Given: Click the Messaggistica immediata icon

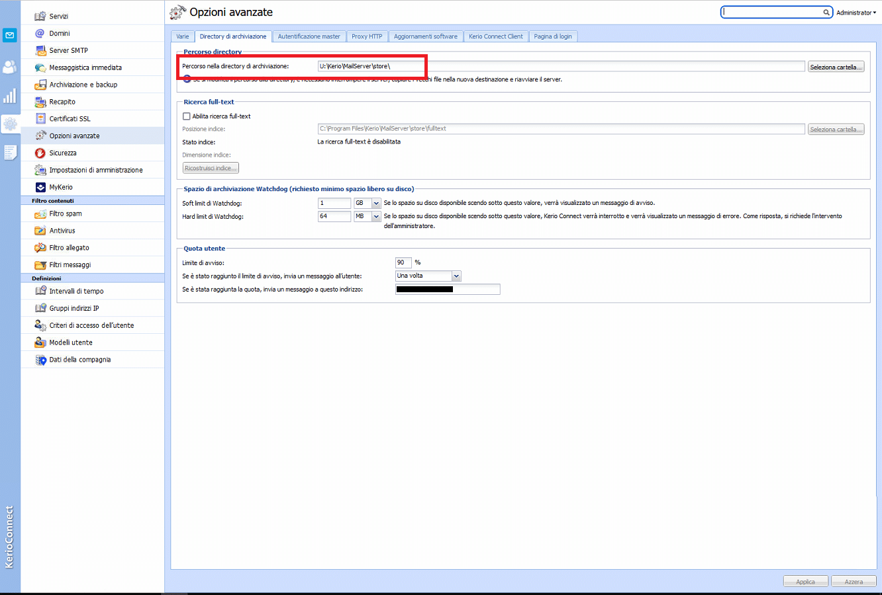Looking at the screenshot, I should (40, 67).
